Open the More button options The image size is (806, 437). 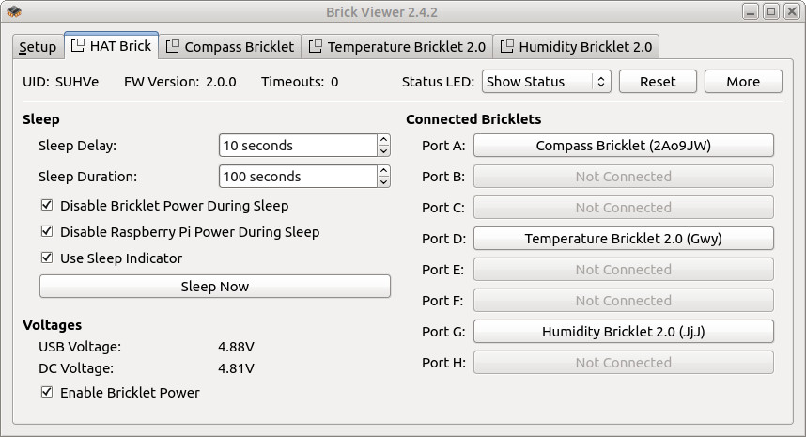[x=743, y=82]
